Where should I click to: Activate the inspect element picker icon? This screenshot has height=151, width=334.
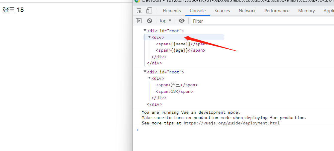139,11
